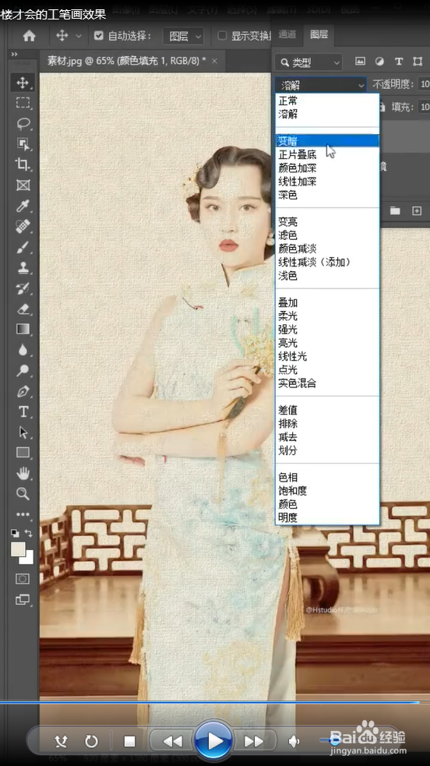Click the foreground color swatch
The image size is (430, 766).
pyautogui.click(x=18, y=549)
